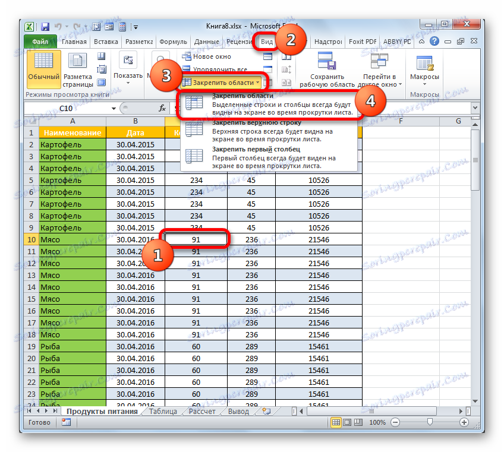Click the fx Insert Function icon
504x452 pixels.
tap(162, 108)
